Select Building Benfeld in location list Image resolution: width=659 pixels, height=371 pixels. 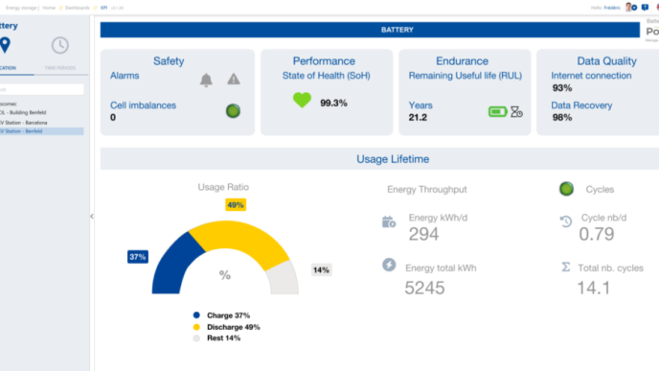23,113
